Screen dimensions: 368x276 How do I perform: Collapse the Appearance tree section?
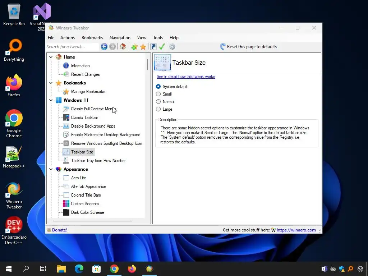(x=51, y=169)
